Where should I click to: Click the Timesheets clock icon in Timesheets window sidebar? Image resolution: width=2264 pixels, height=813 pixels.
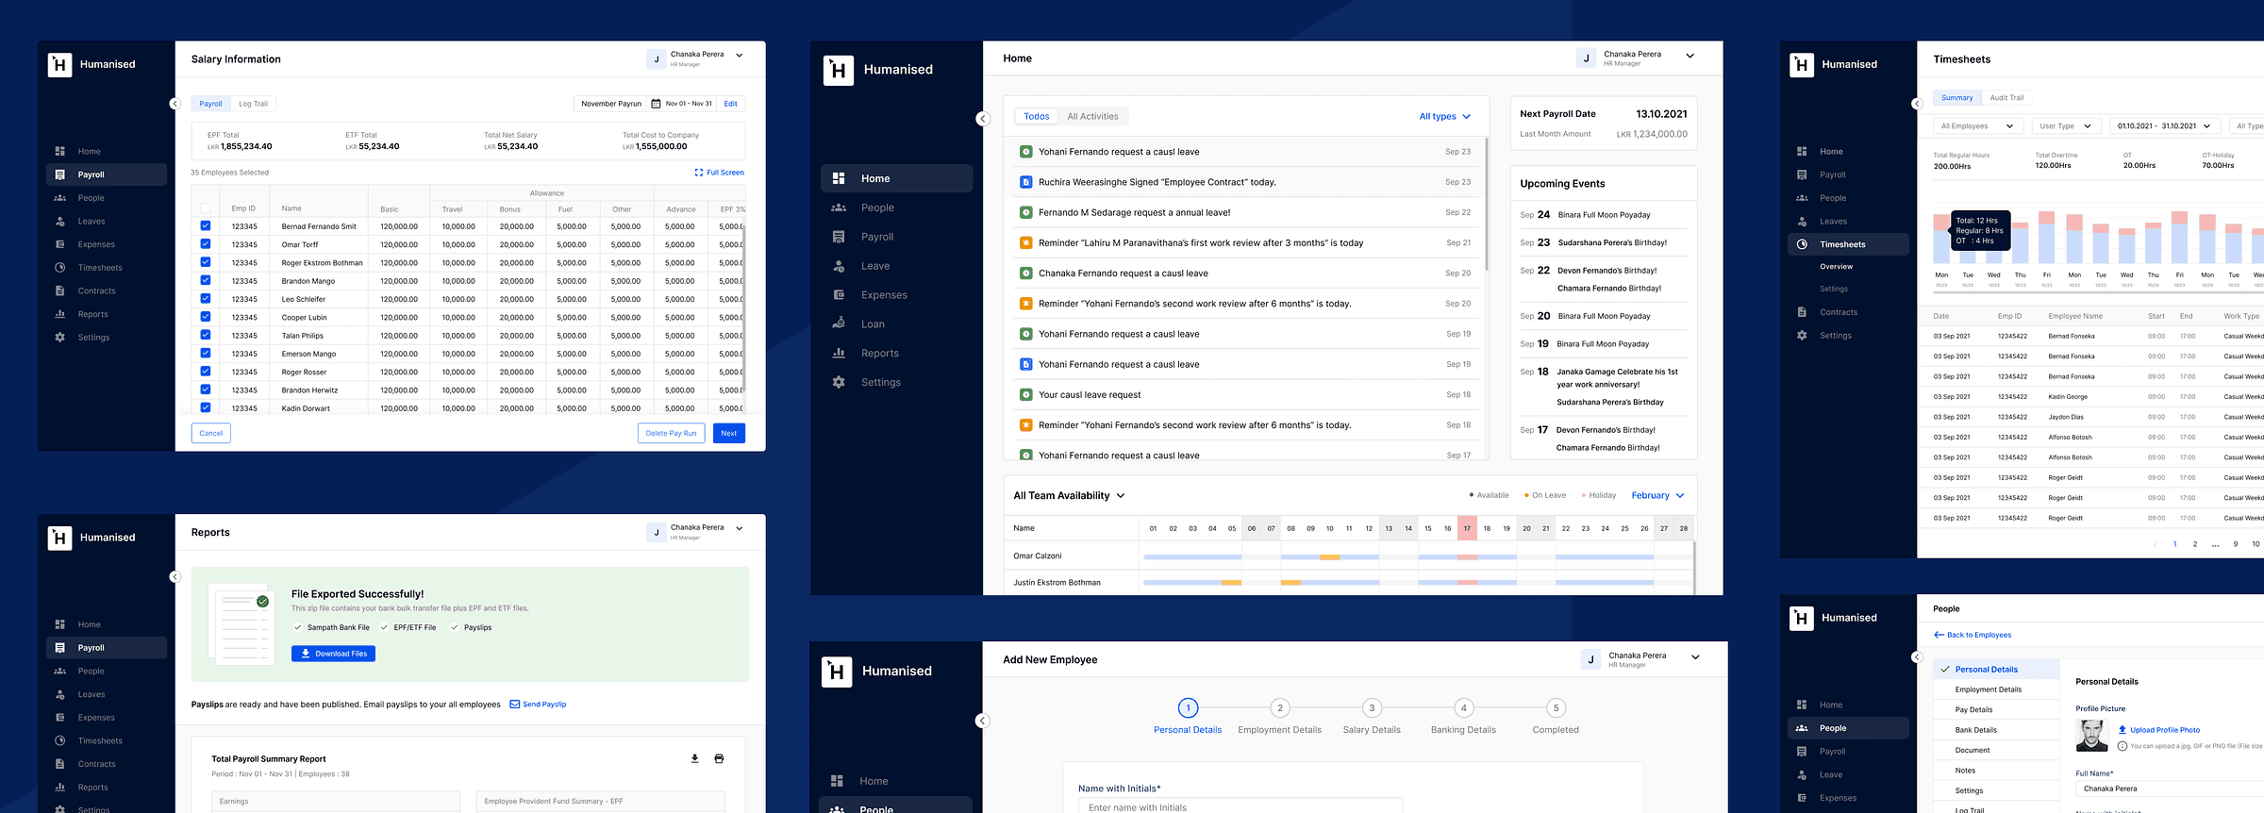(1802, 244)
